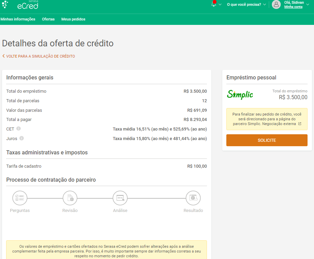Click the Informações gerais heading
314x259 pixels.
click(x=30, y=77)
